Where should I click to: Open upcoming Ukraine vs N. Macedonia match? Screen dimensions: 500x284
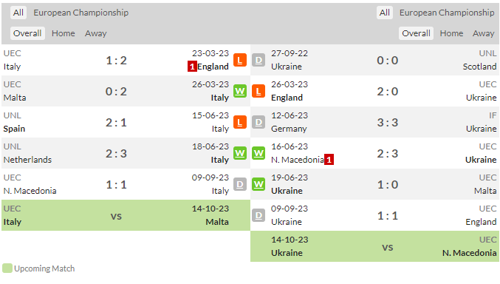point(374,246)
